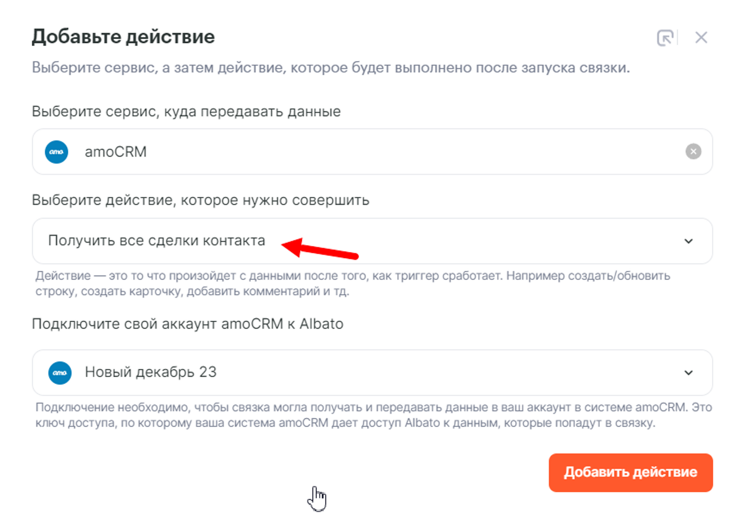Expand the account connection chevron arrow

(689, 372)
